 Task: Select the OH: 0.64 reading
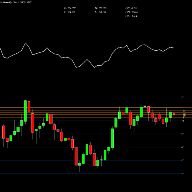coord(131,12)
